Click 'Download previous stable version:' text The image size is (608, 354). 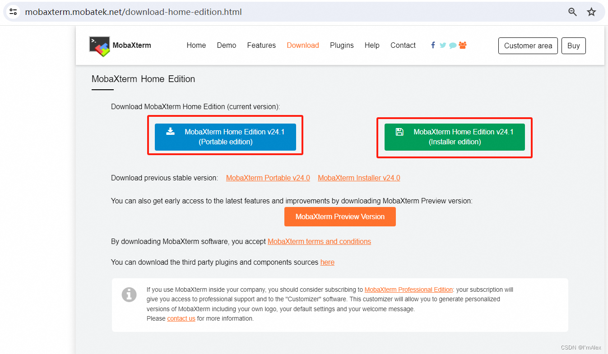click(x=164, y=178)
